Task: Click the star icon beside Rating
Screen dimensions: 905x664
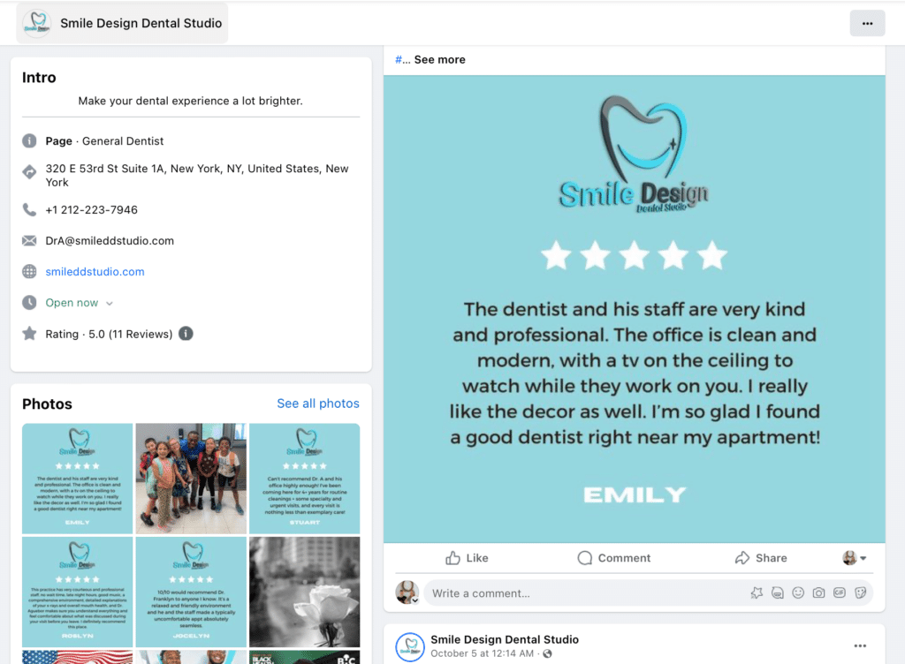Action: coord(29,334)
